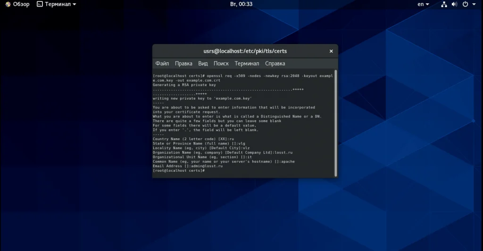Click the terminal title usrs@localhost:/etc/pki/tls/certs
483x251 pixels.
click(x=245, y=51)
